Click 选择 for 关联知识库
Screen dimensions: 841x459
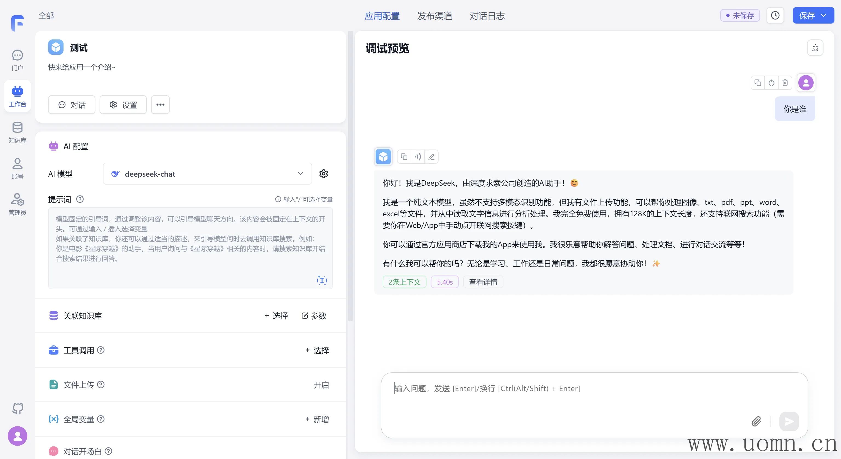pyautogui.click(x=276, y=315)
